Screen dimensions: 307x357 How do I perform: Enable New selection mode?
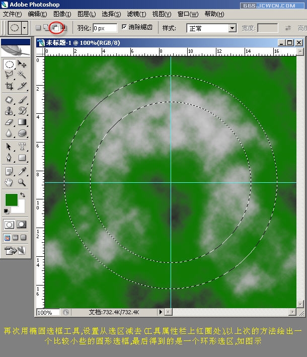(38, 28)
